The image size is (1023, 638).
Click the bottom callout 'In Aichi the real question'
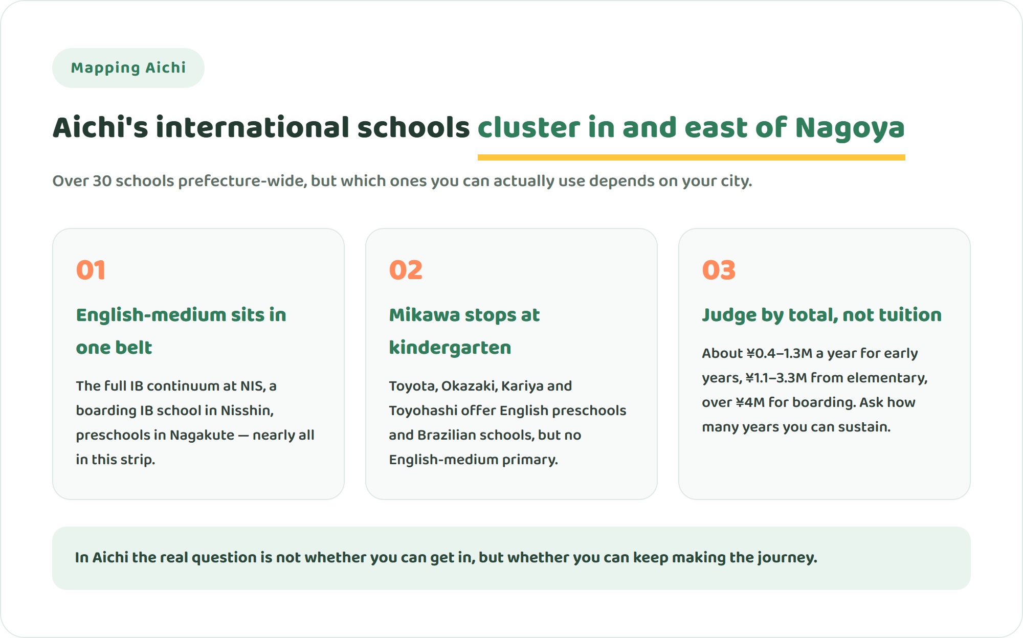[511, 558]
